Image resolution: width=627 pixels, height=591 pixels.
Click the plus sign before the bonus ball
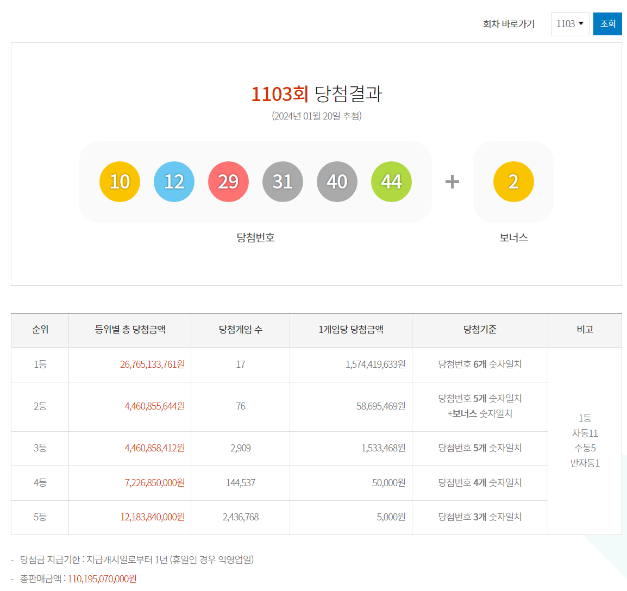452,181
